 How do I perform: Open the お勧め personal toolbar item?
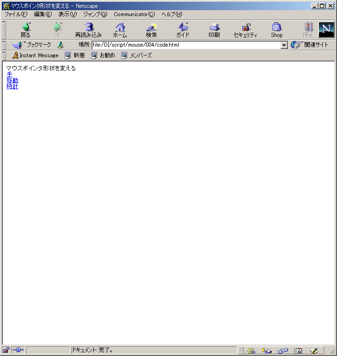(x=103, y=55)
